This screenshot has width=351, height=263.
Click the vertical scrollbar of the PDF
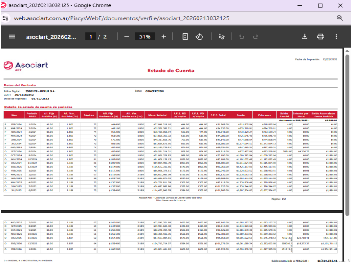(347, 135)
